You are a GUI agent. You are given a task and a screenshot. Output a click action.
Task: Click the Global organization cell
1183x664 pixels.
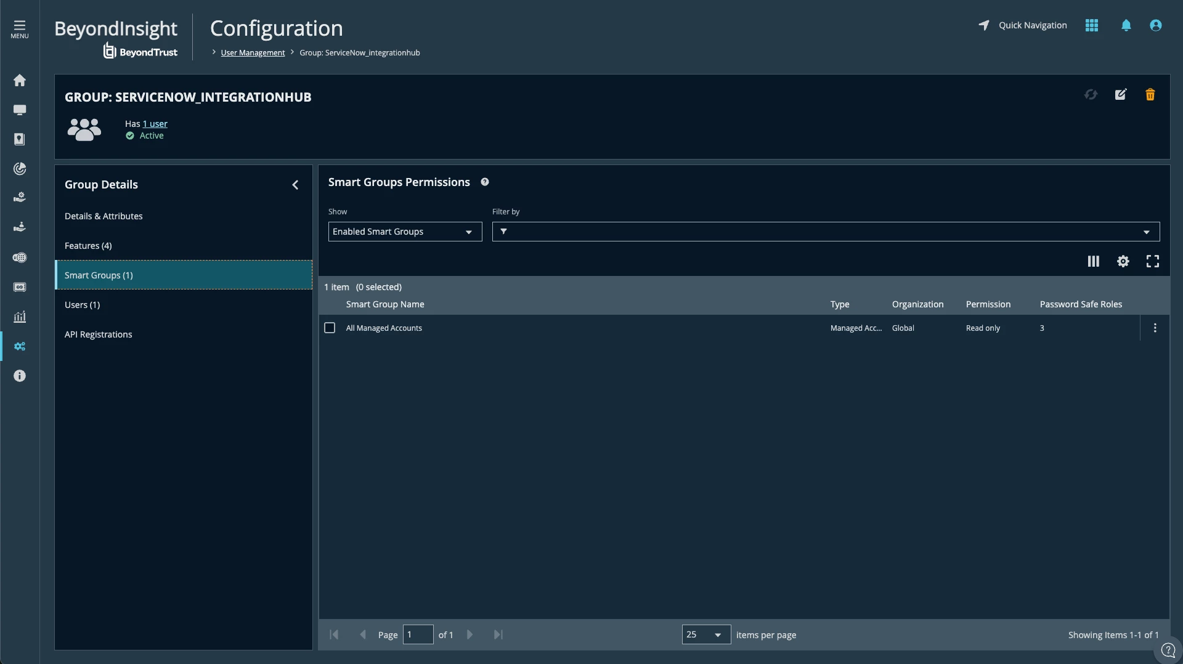pyautogui.click(x=903, y=328)
